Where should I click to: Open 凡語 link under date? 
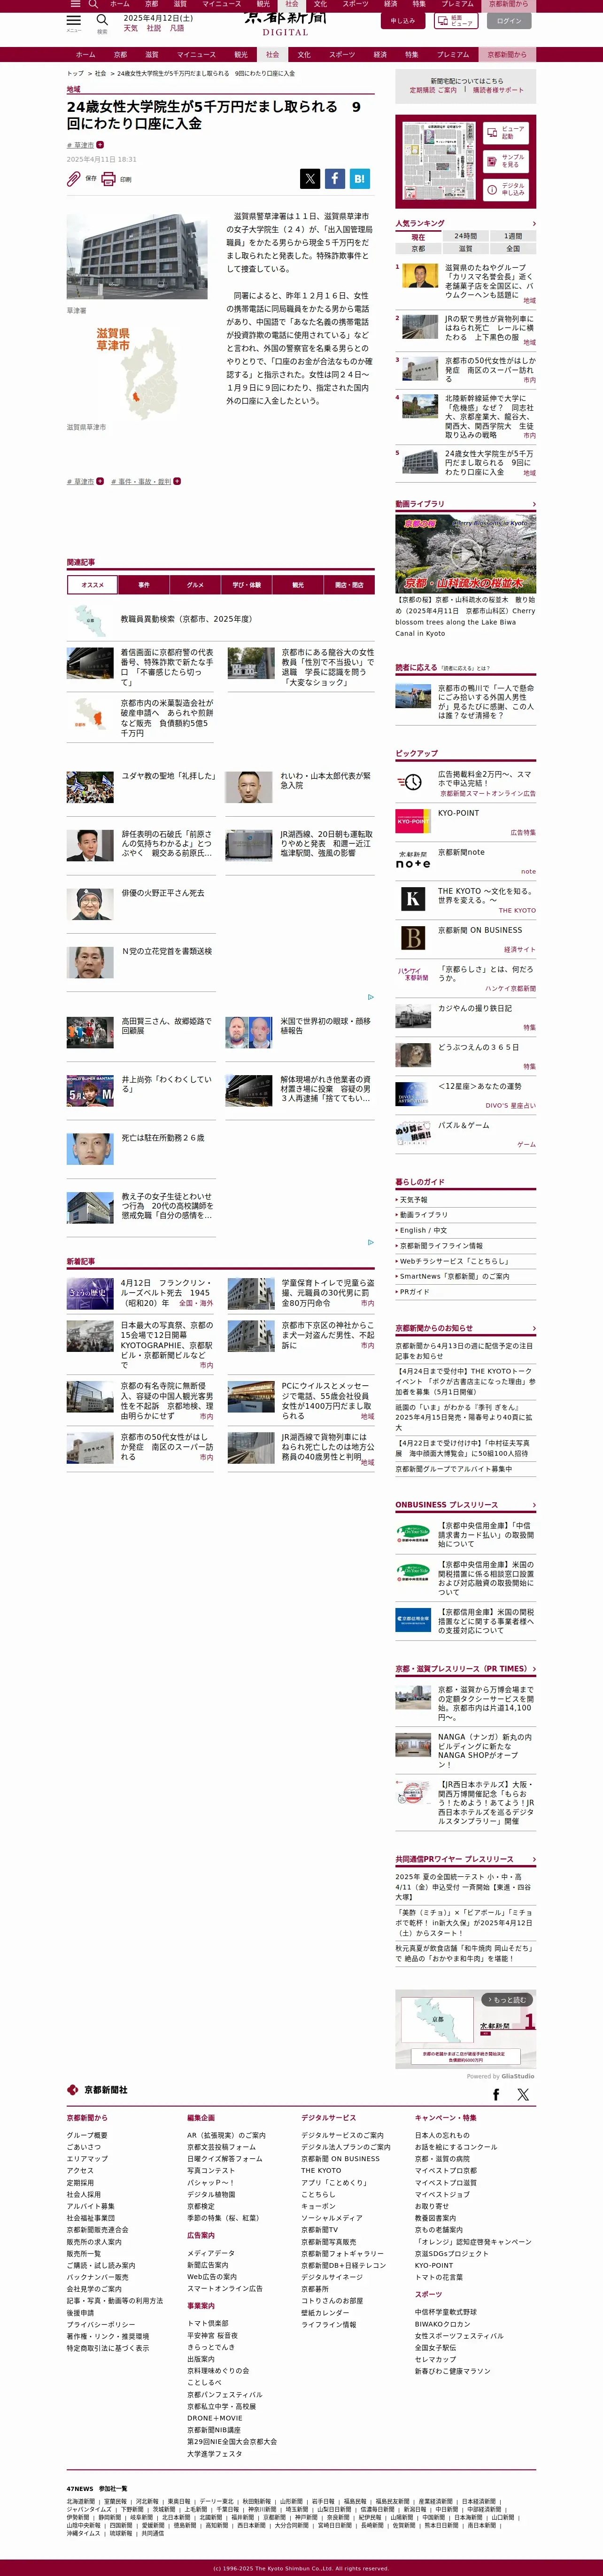pos(177,29)
